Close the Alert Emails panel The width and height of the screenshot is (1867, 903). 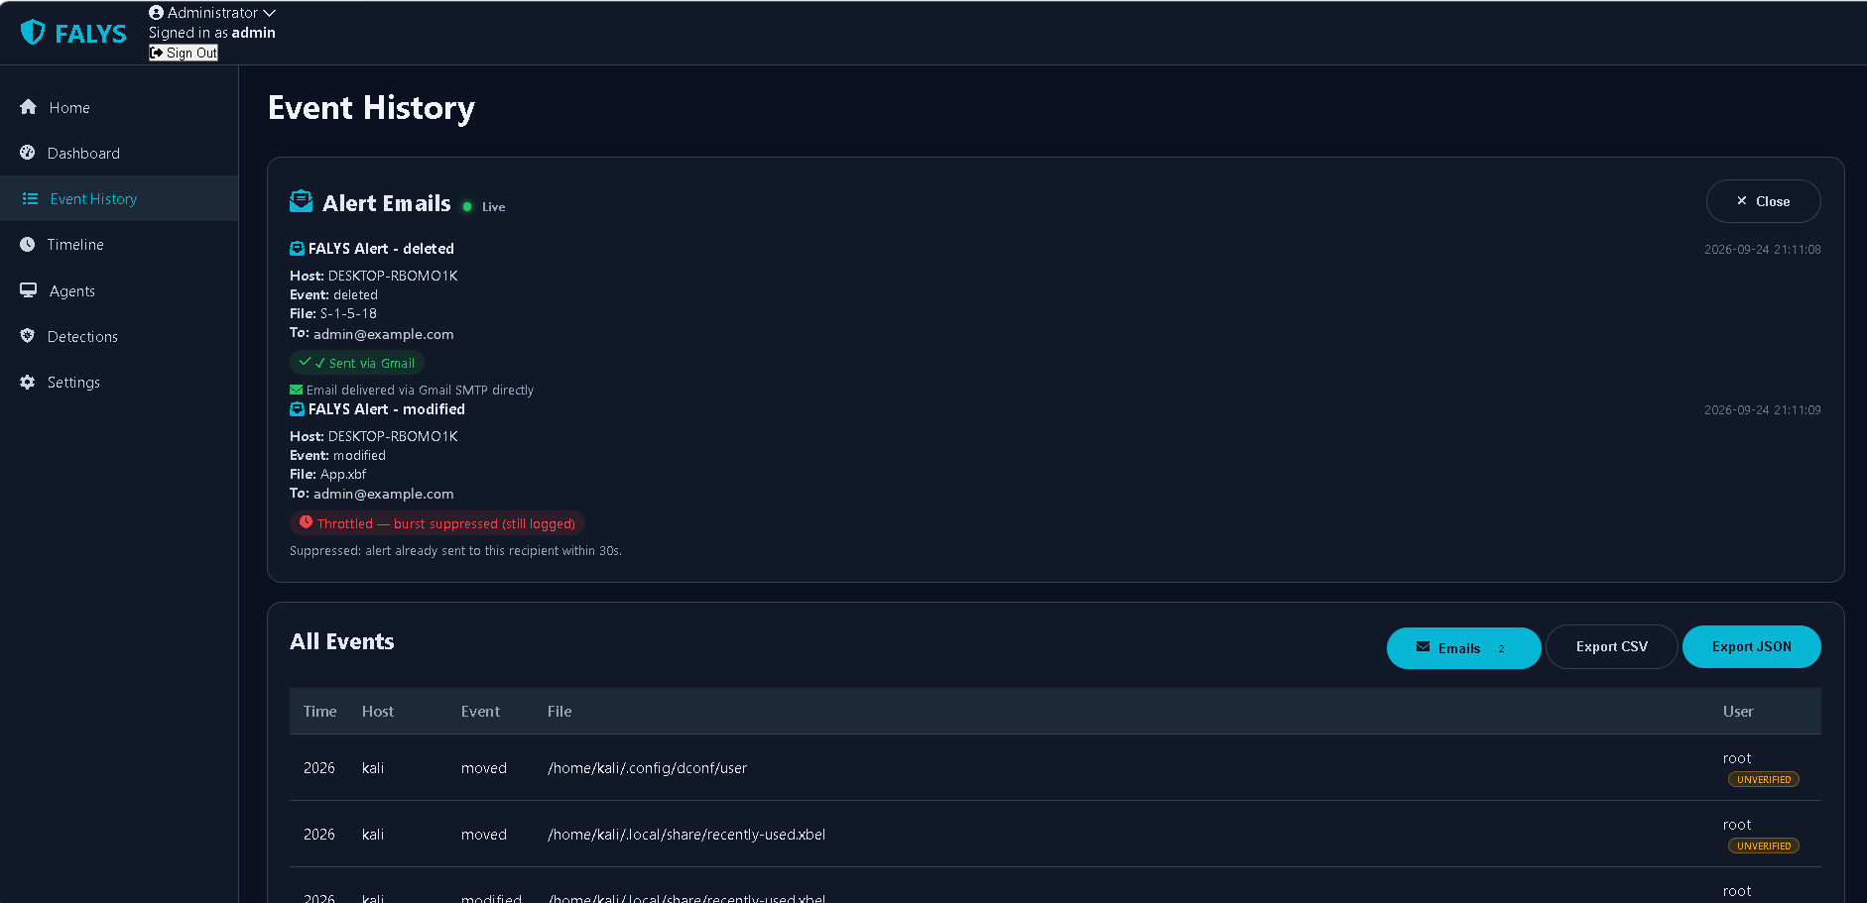pyautogui.click(x=1763, y=201)
